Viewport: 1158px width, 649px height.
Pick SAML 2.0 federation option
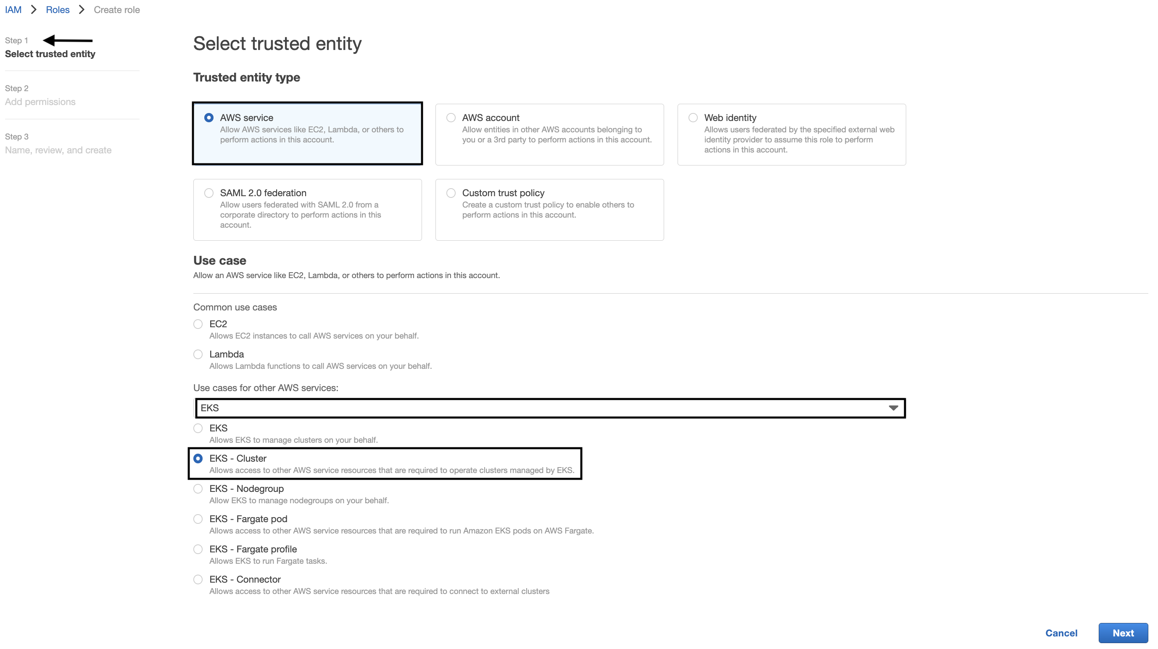point(208,193)
